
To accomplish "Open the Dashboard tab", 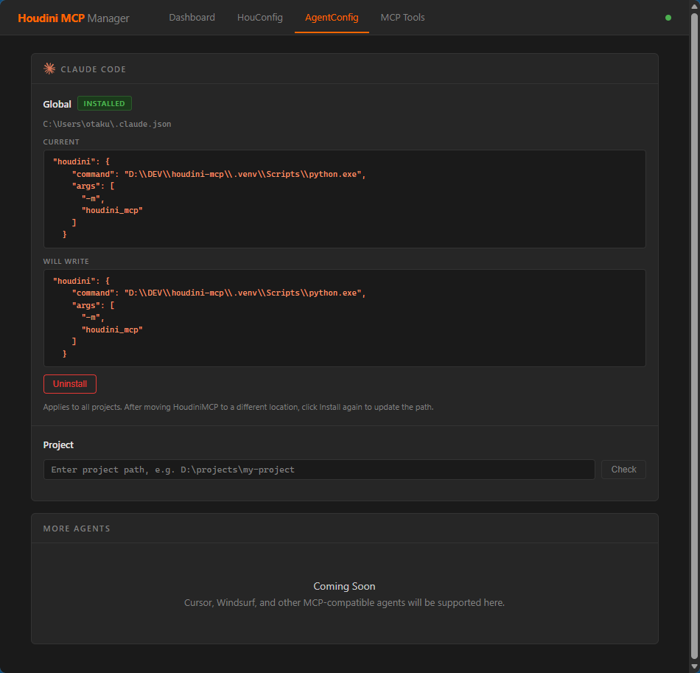I will (192, 18).
